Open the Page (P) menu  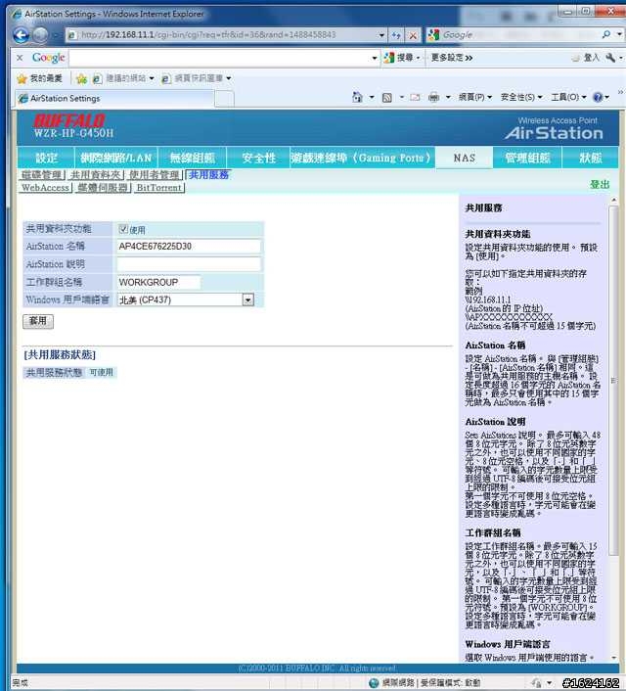coord(475,98)
